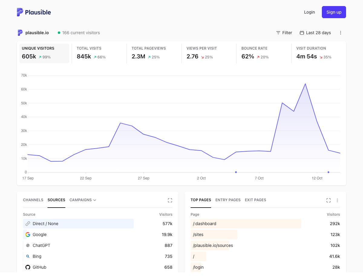Screen dimensions: 363x279
Task: Switch to the Channels tab
Action: coord(33,200)
